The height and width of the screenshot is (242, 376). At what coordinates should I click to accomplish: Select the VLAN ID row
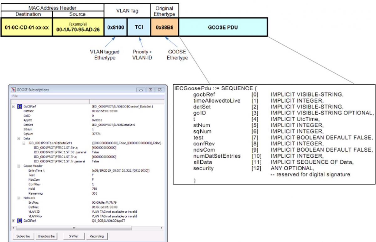pyautogui.click(x=87, y=212)
